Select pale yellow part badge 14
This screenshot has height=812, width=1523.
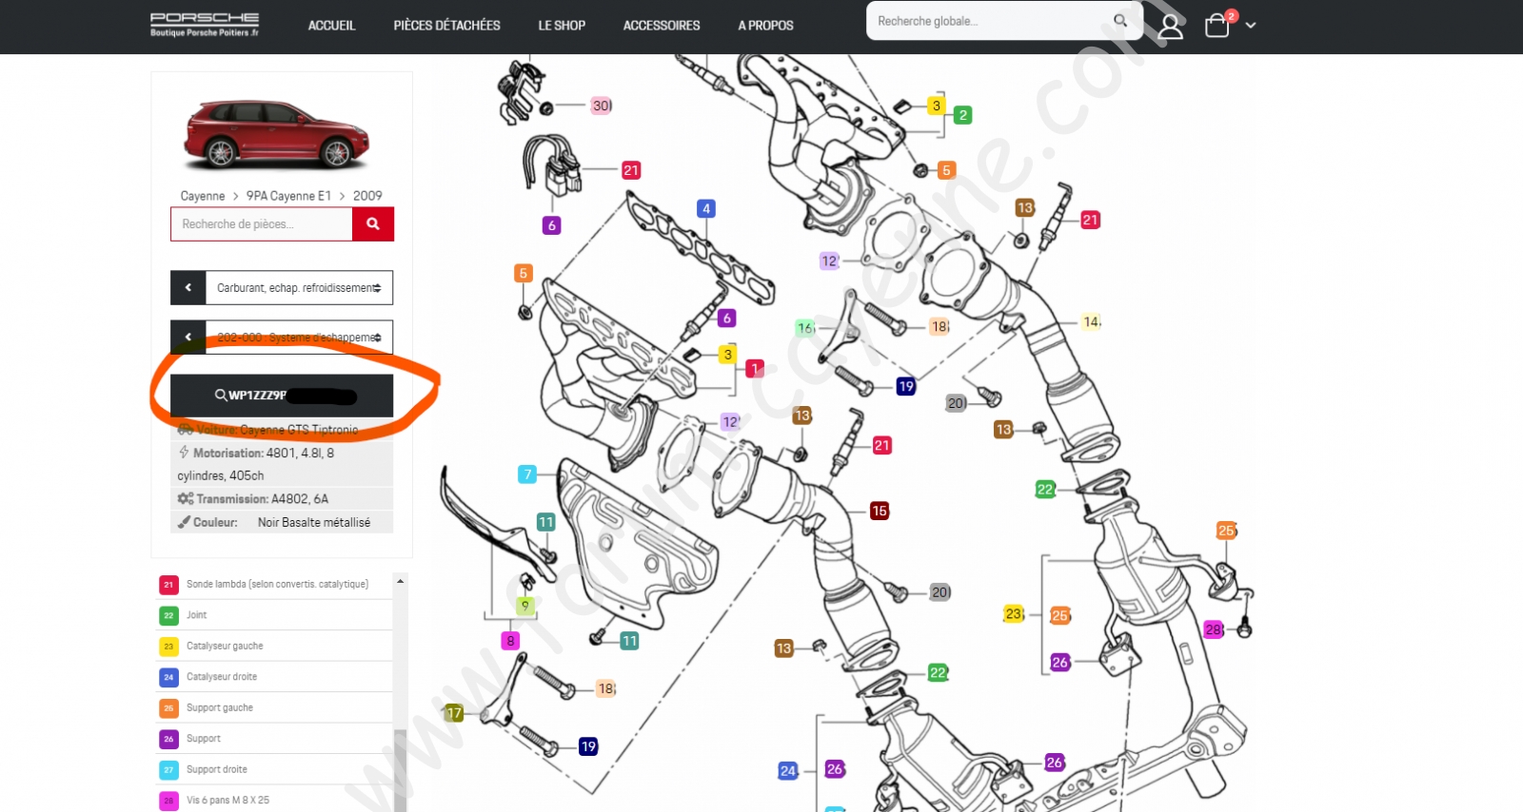click(x=1092, y=321)
